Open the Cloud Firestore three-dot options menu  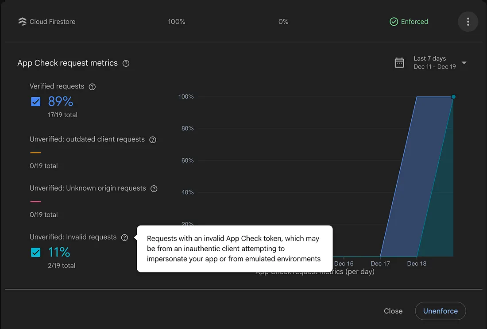468,22
